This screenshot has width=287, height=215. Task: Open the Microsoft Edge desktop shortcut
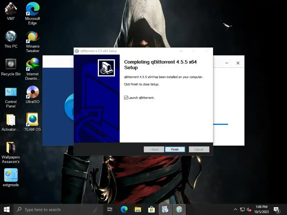[x=33, y=13]
